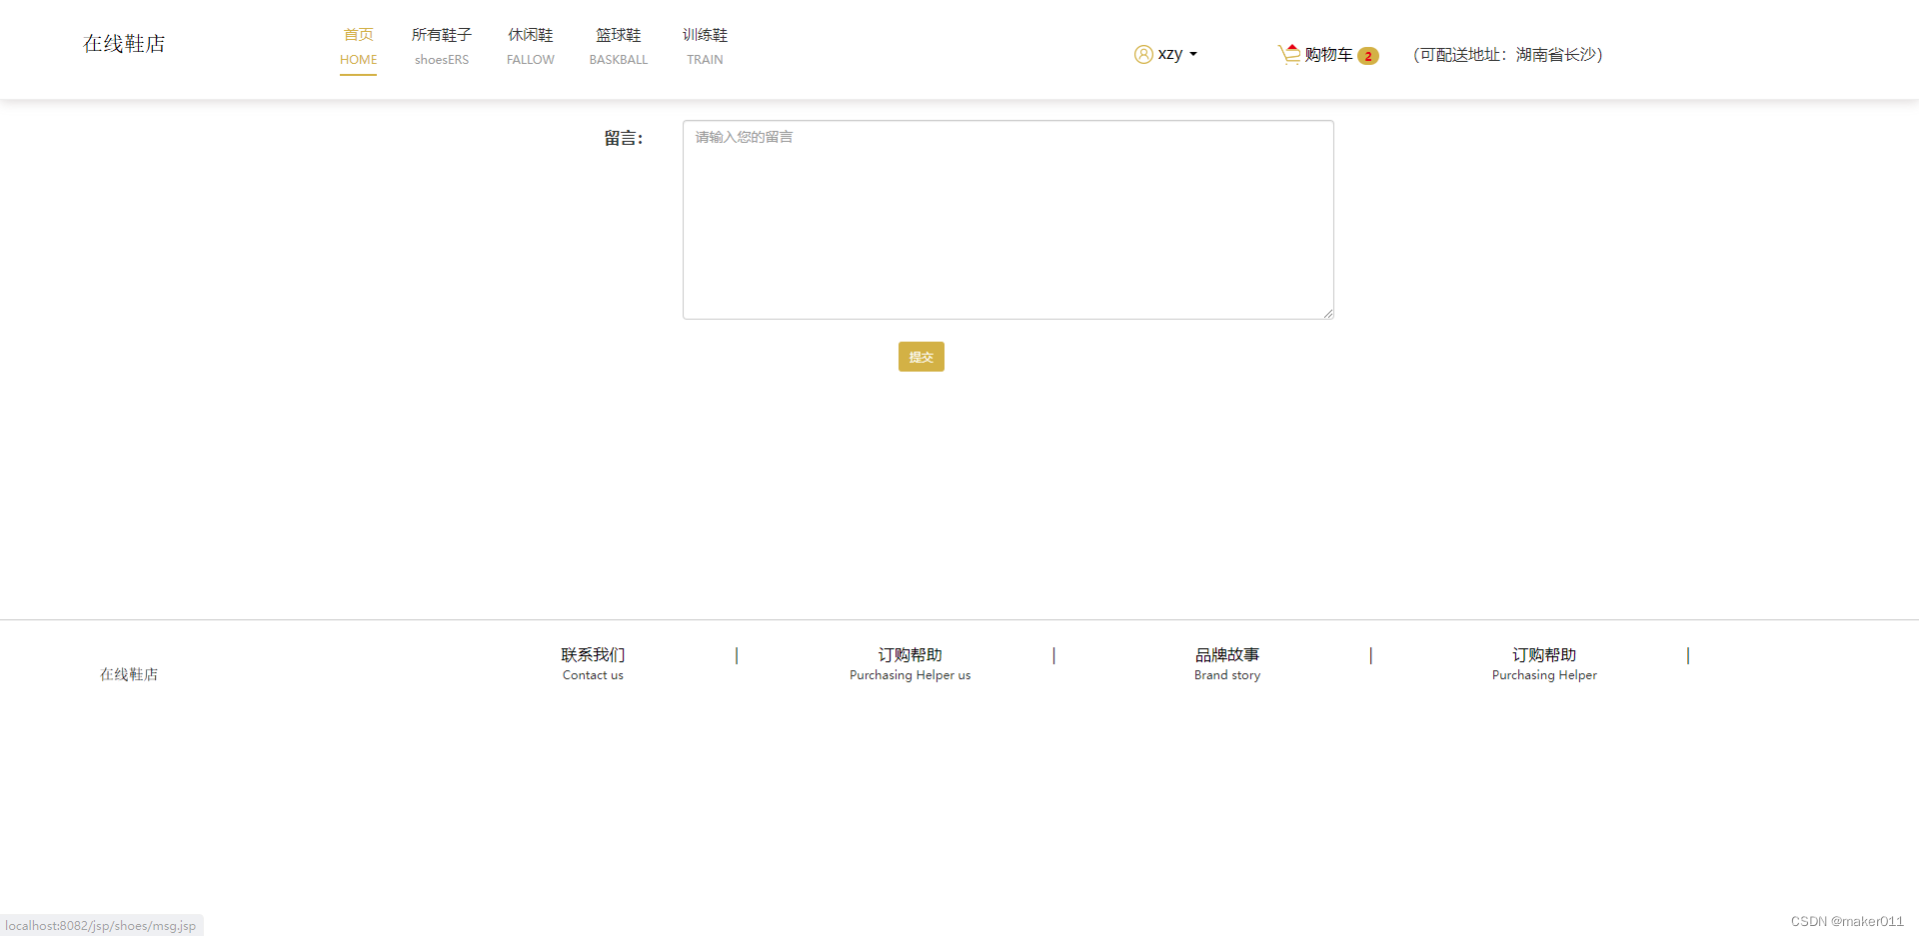Click the 可配送地址：湖南省长沙 delivery text

[x=1508, y=55]
